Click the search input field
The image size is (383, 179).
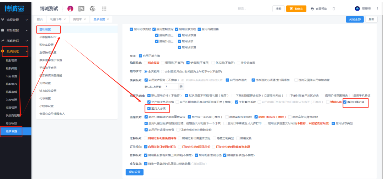[253, 8]
